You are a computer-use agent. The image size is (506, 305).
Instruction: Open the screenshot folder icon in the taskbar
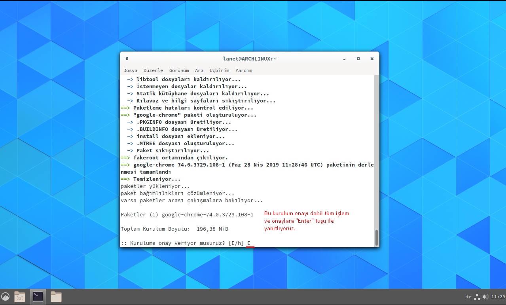(x=19, y=297)
